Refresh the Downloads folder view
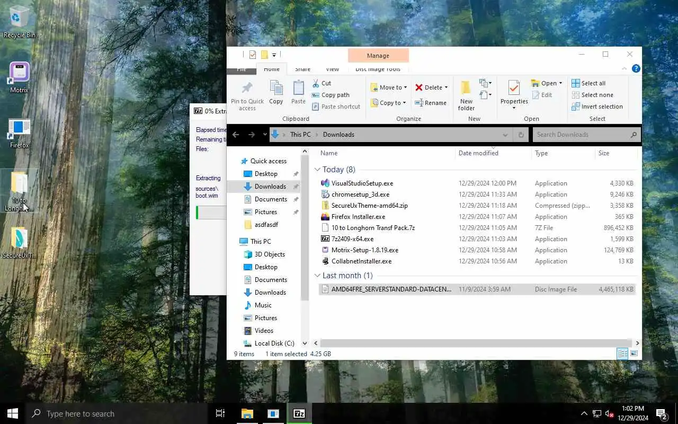678x424 pixels. point(521,135)
